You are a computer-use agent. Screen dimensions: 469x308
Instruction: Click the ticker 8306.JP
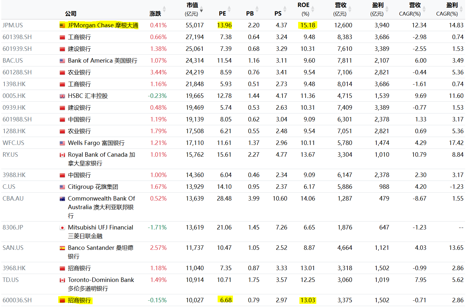pyautogui.click(x=13, y=228)
